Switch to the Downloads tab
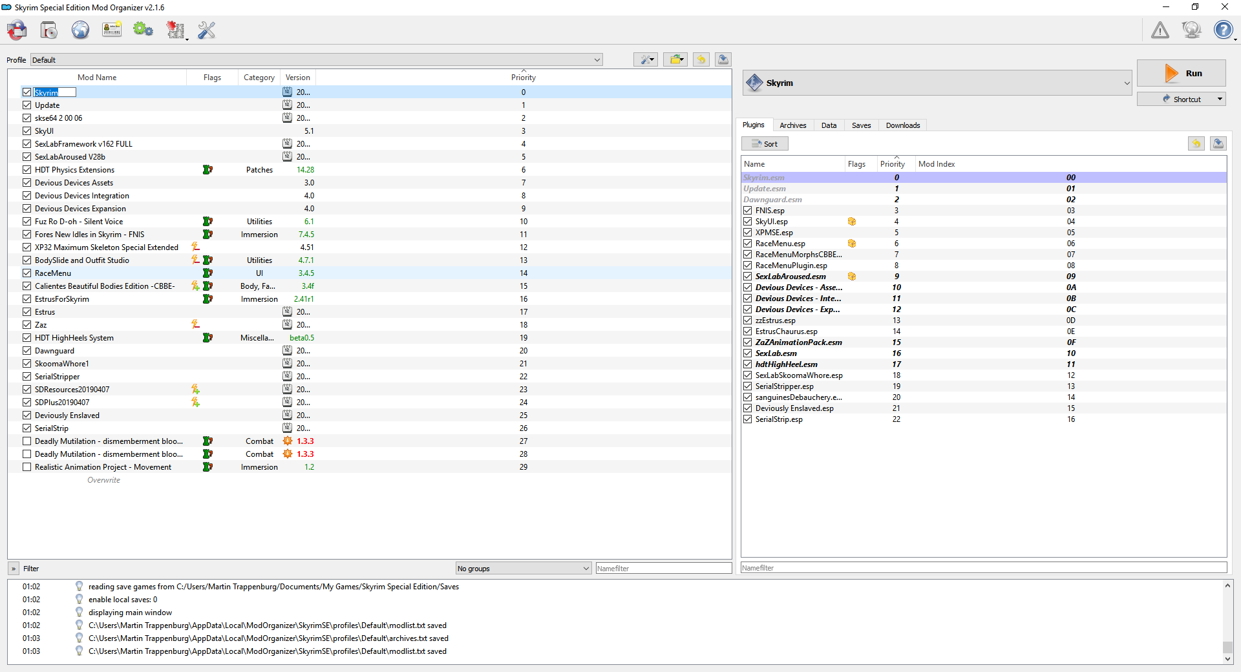This screenshot has width=1241, height=672. pyautogui.click(x=903, y=125)
